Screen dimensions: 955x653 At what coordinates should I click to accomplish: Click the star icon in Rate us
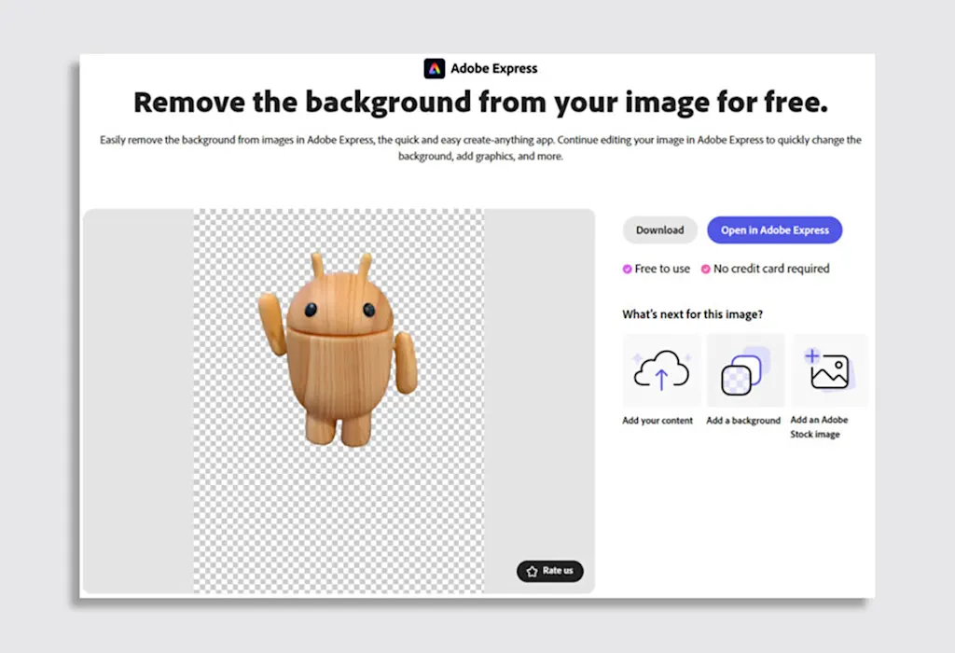[532, 571]
